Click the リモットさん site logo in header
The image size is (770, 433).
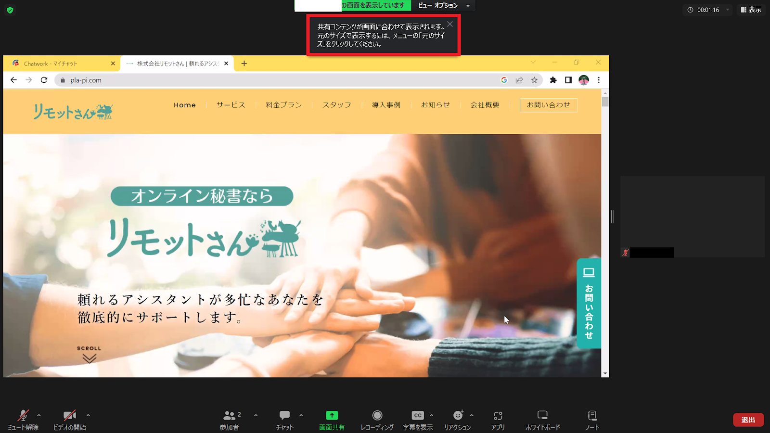pos(73,112)
